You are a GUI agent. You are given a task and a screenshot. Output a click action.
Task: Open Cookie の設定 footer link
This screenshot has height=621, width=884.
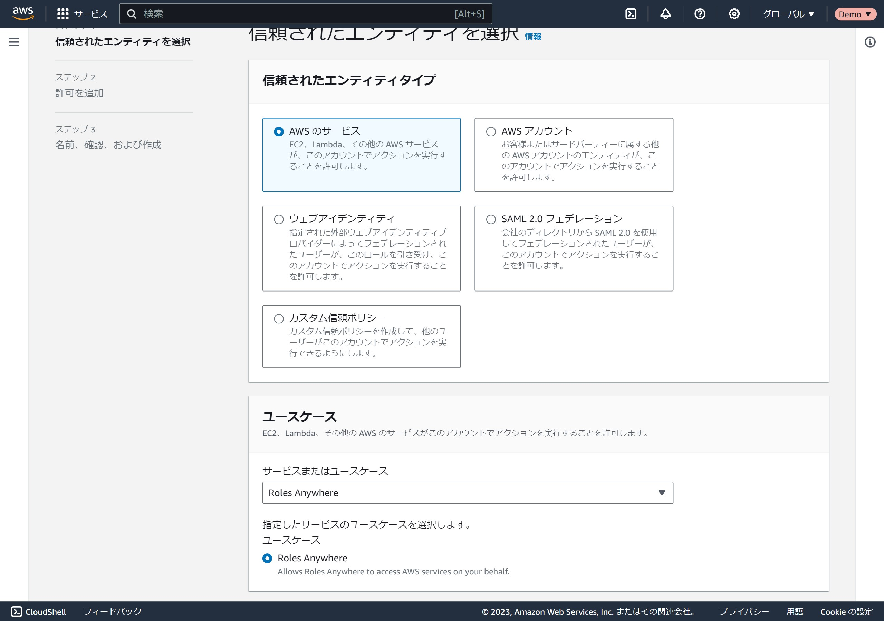(x=846, y=611)
